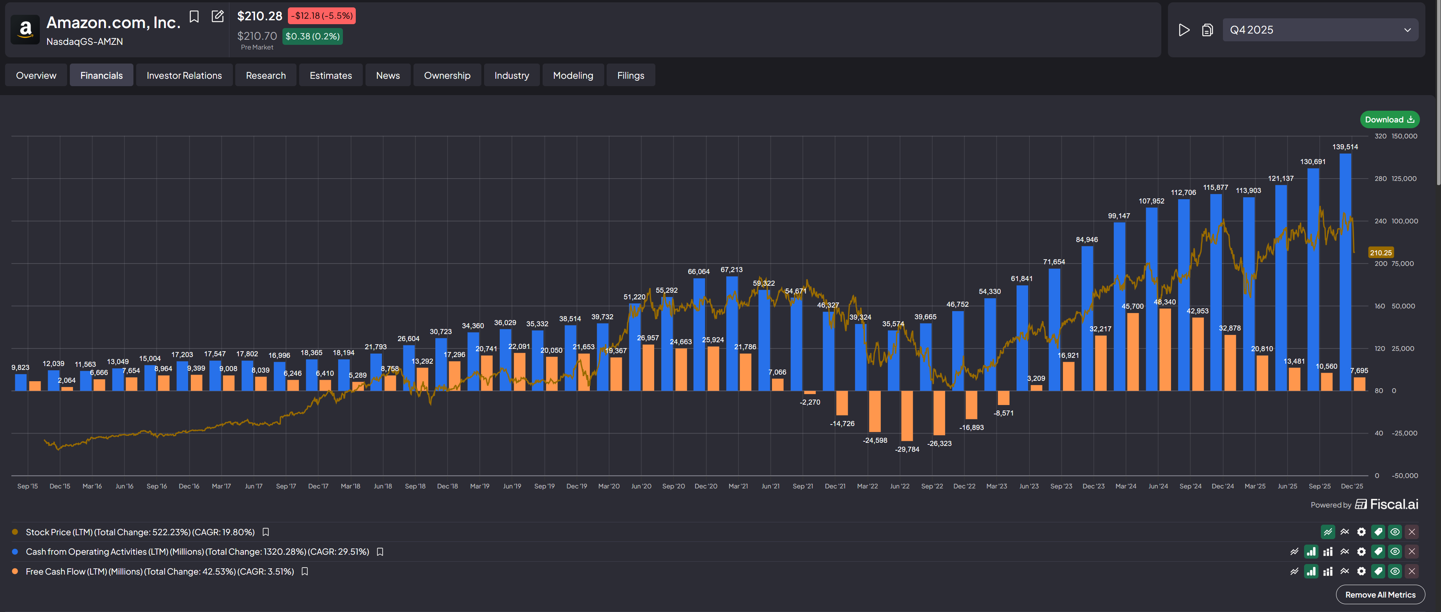Viewport: 1441px width, 612px height.
Task: Click the edit note icon beside company name
Action: click(x=218, y=16)
